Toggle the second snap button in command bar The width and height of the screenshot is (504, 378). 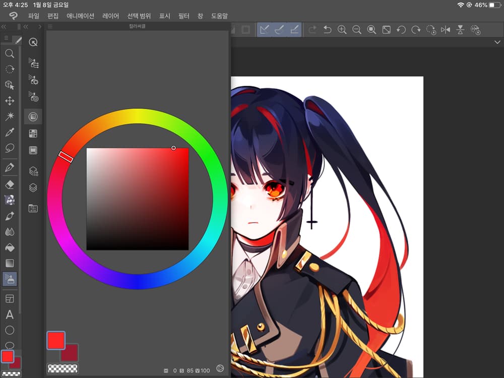(279, 30)
